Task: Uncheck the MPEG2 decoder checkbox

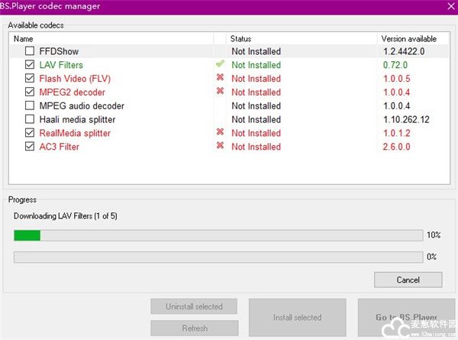Action: [30, 92]
